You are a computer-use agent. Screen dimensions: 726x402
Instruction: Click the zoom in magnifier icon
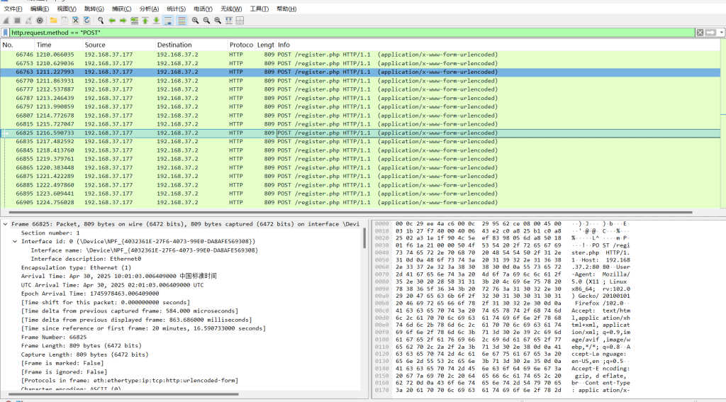195,21
